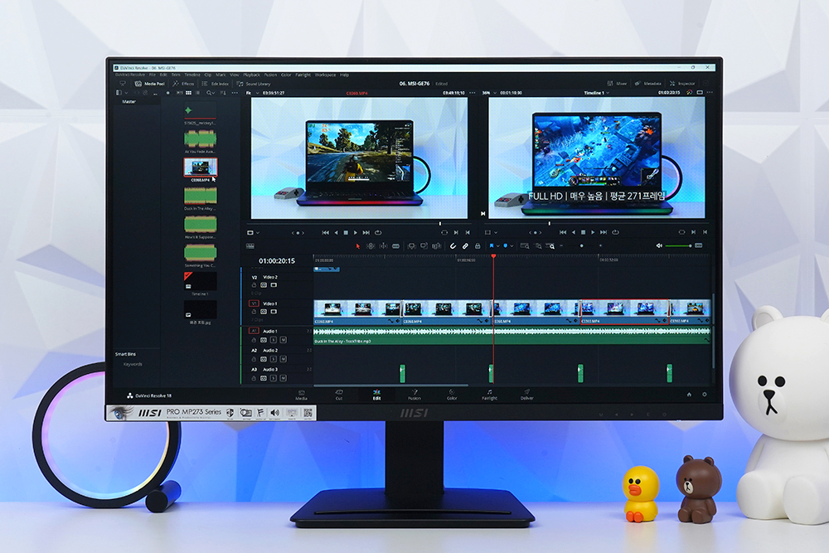Select the red arrow Selection Mode tool
Image resolution: width=829 pixels, height=553 pixels.
tap(358, 246)
